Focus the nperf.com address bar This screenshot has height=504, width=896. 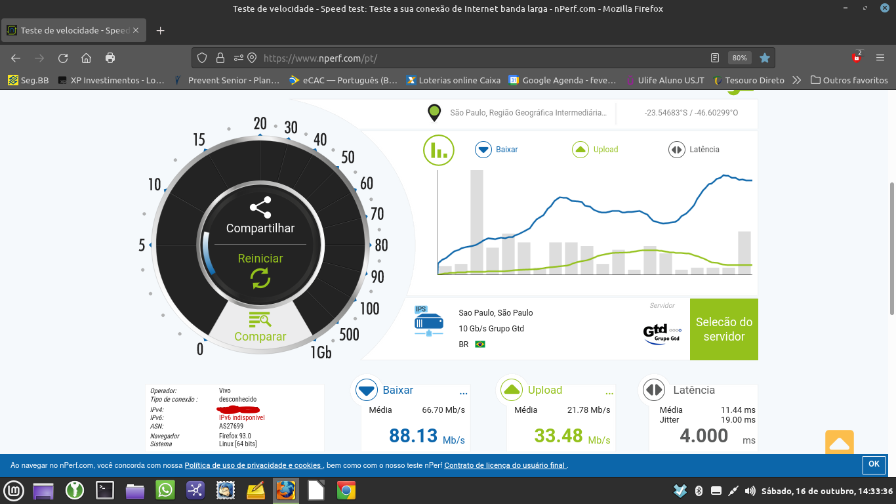point(482,58)
